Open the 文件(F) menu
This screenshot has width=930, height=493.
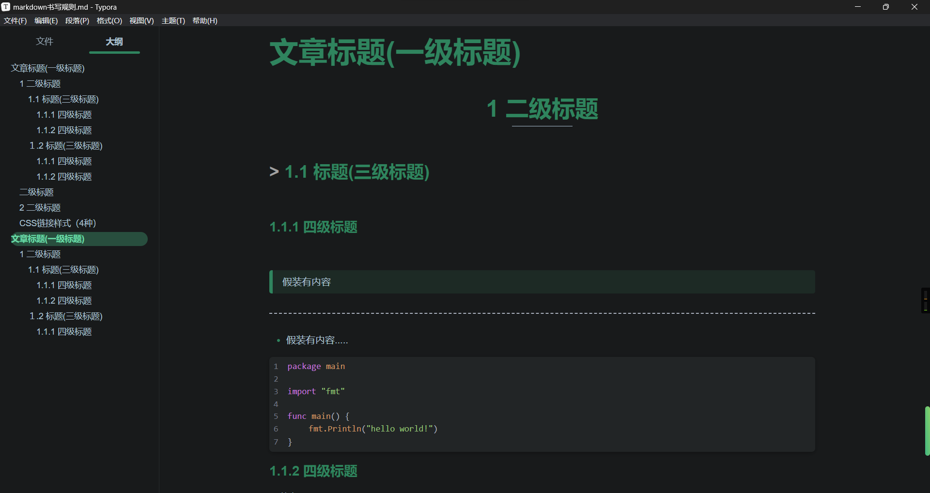pyautogui.click(x=15, y=21)
